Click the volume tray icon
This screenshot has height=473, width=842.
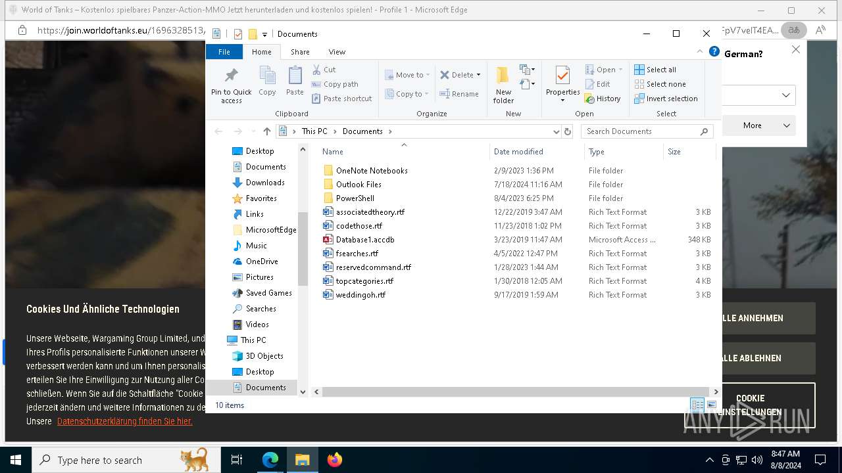757,460
